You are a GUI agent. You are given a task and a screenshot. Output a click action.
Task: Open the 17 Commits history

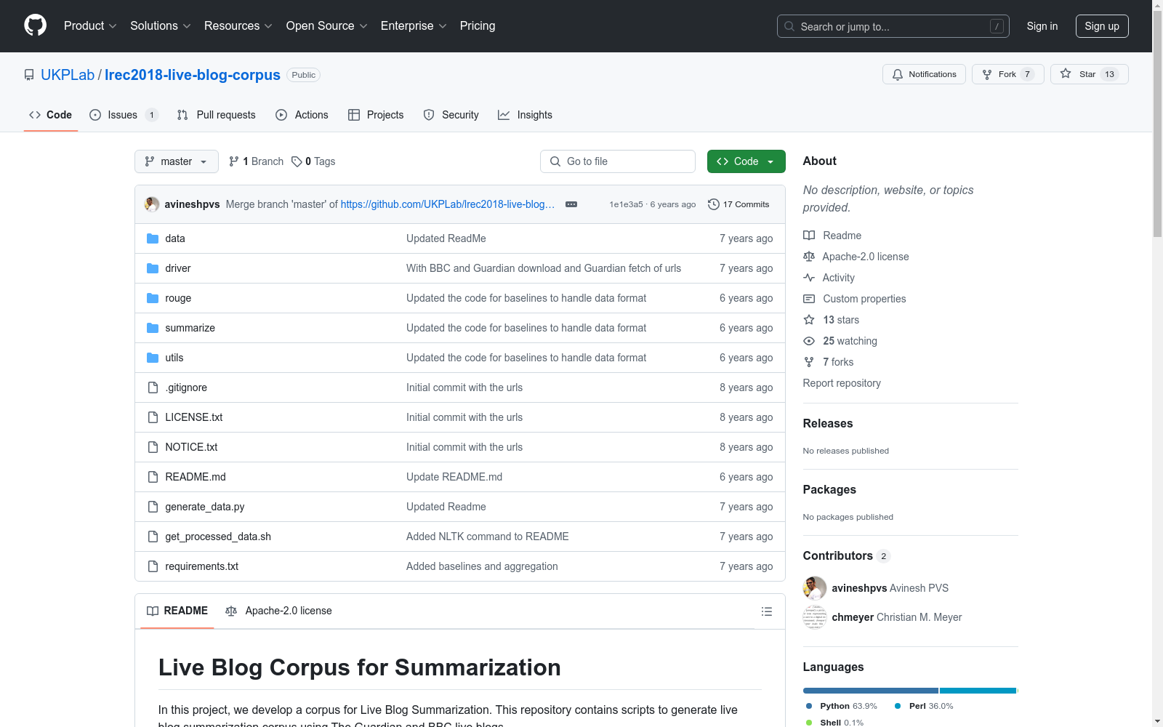click(x=739, y=204)
